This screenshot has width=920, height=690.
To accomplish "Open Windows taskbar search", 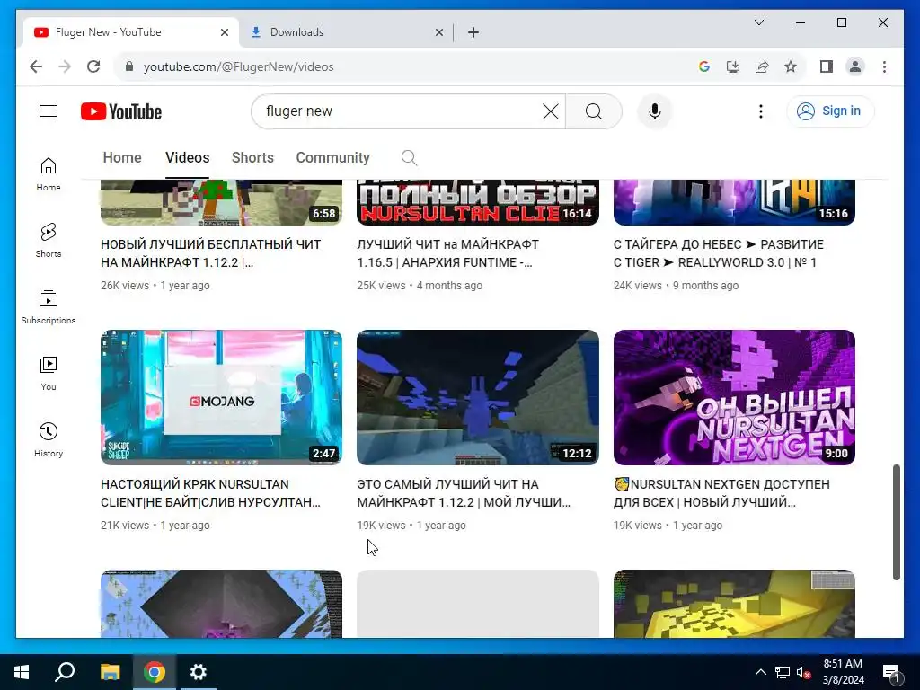I will click(65, 672).
